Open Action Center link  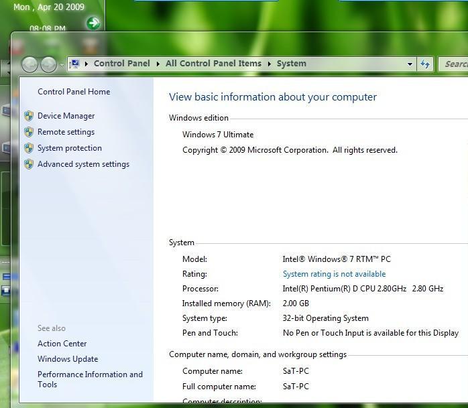tap(62, 344)
